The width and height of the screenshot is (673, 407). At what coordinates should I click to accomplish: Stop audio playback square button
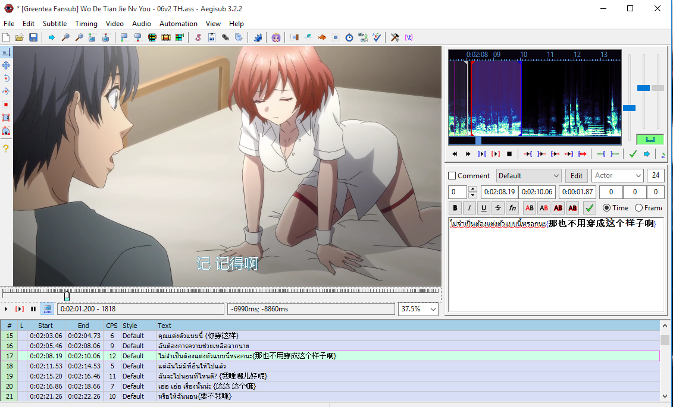pyautogui.click(x=509, y=154)
